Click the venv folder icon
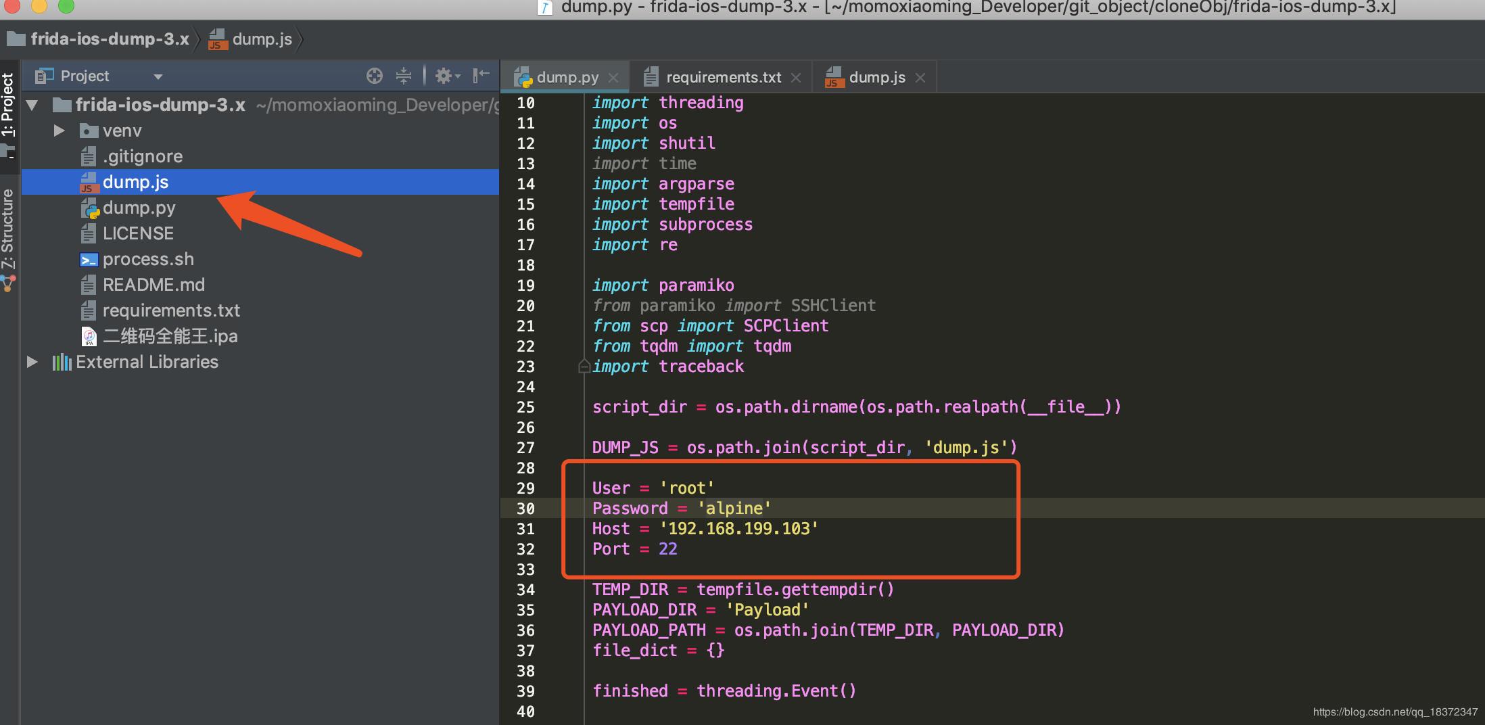 pos(89,131)
